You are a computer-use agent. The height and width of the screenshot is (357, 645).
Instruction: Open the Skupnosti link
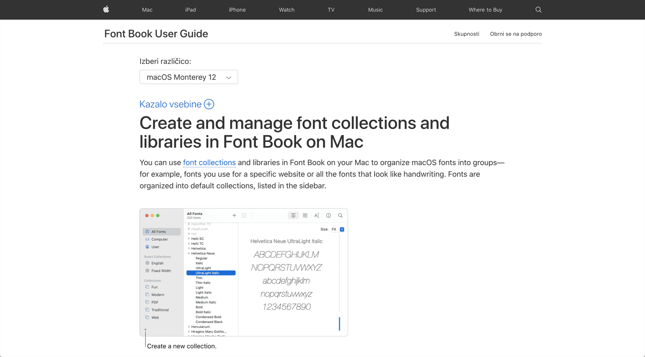[x=467, y=34]
